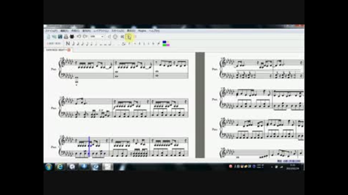Select the eighth note duration
The image size is (348, 195).
(87, 44)
